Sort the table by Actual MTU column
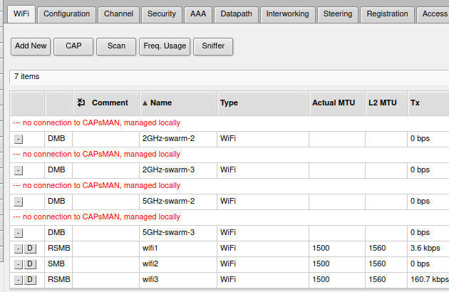 click(333, 103)
